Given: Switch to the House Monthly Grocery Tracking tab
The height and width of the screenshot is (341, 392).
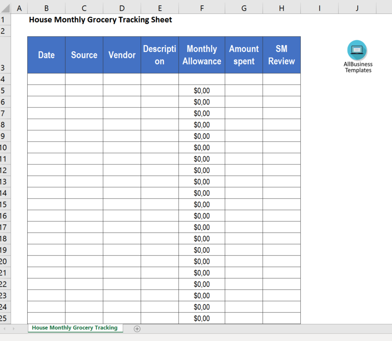Looking at the screenshot, I should (75, 328).
